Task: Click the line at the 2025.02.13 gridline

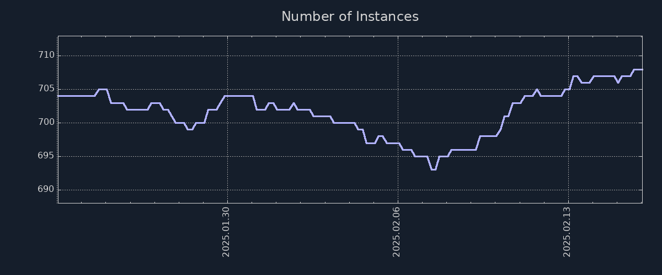Action: pos(568,89)
